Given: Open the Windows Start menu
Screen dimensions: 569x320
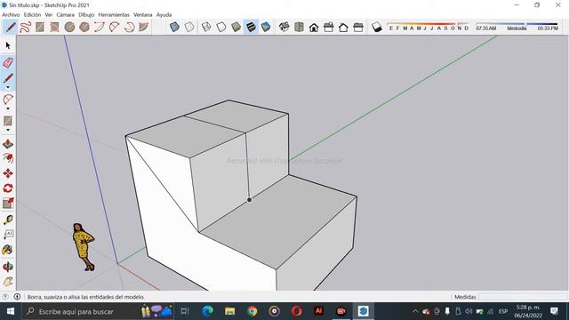Looking at the screenshot, I should click(11, 311).
